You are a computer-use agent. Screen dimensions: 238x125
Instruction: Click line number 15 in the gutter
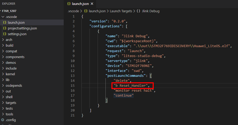pyautogui.click(x=73, y=86)
